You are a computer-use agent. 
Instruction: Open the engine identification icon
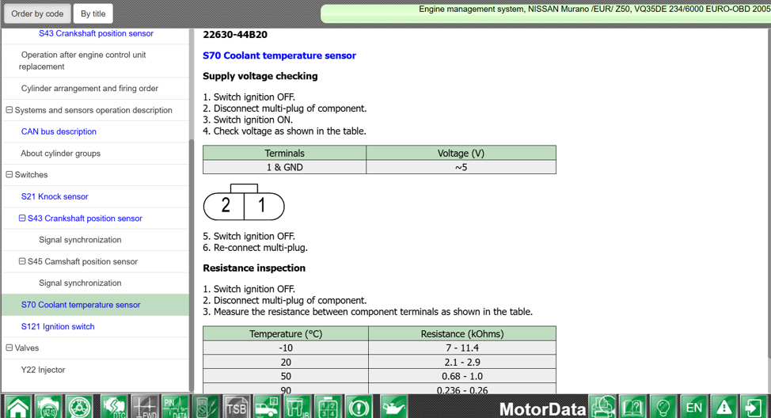48,407
